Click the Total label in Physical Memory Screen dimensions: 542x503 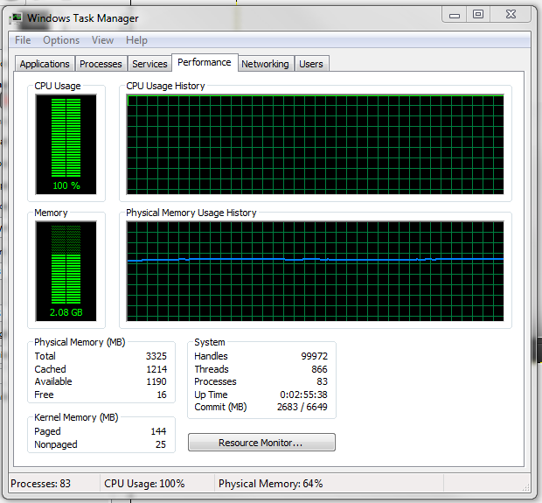(x=45, y=356)
